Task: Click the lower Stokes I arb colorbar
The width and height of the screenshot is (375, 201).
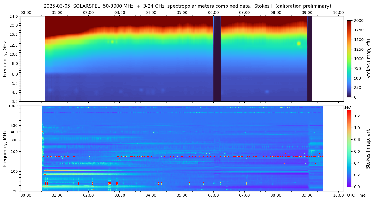Action: 349,148
